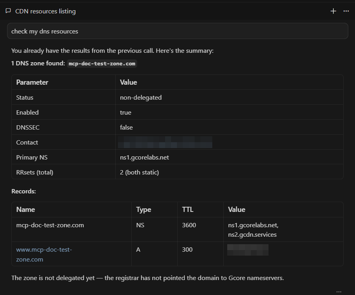Screen dimensions: 355x295
Task: Click the 'The zone is not delegated yet' note
Action: tap(147, 278)
